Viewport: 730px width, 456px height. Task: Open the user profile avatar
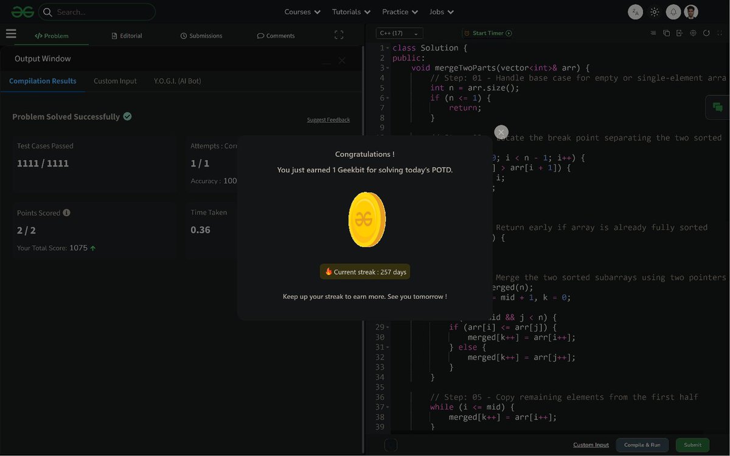[691, 12]
